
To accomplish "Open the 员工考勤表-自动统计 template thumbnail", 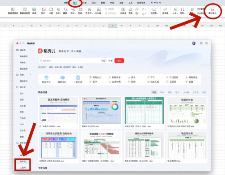I will tap(58, 112).
